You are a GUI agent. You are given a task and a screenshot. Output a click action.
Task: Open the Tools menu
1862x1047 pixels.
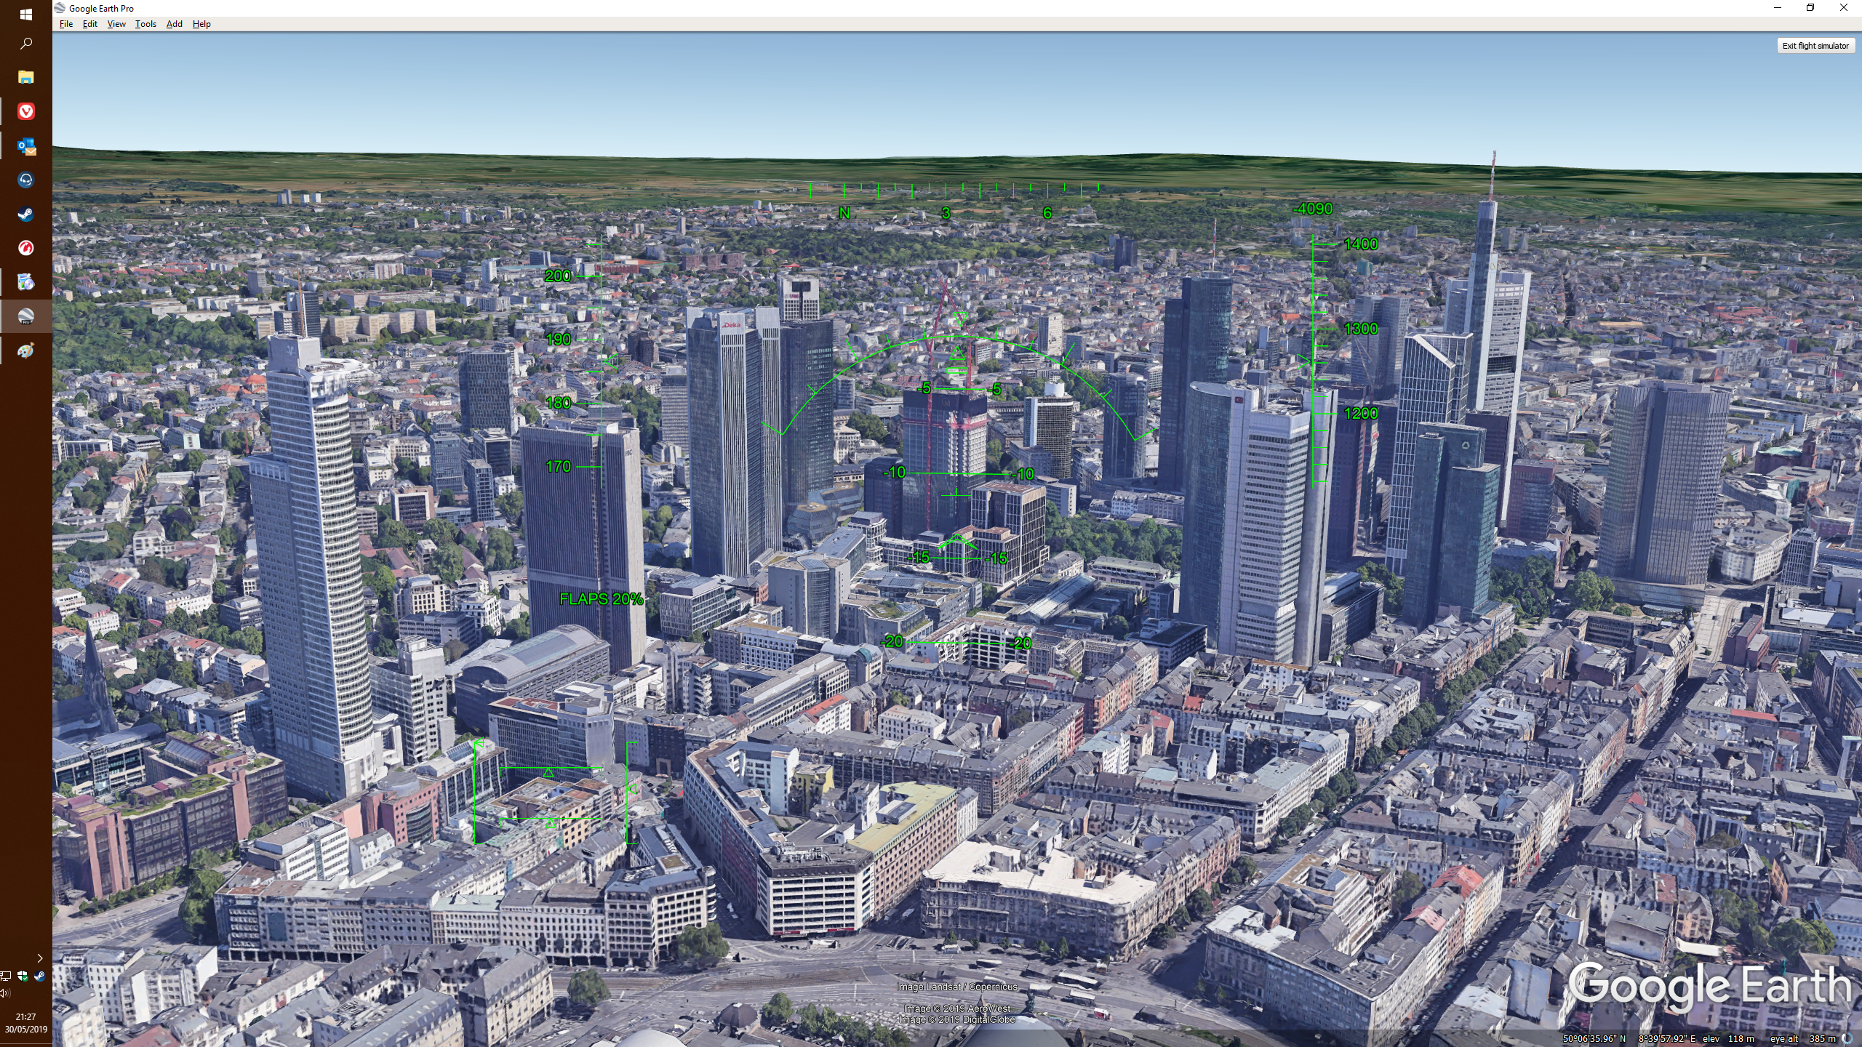[145, 24]
